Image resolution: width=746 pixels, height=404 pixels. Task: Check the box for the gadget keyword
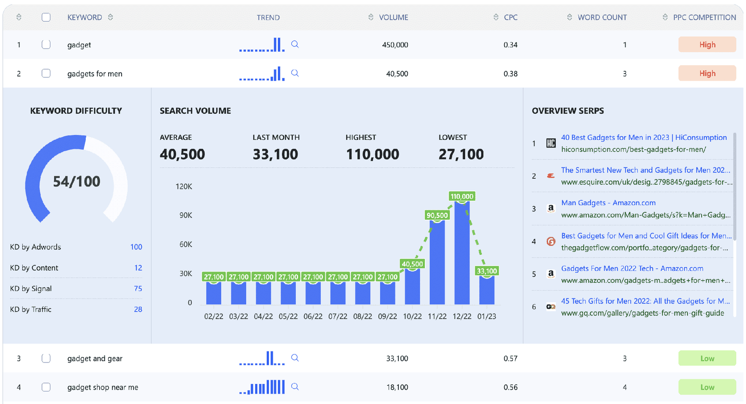click(46, 45)
